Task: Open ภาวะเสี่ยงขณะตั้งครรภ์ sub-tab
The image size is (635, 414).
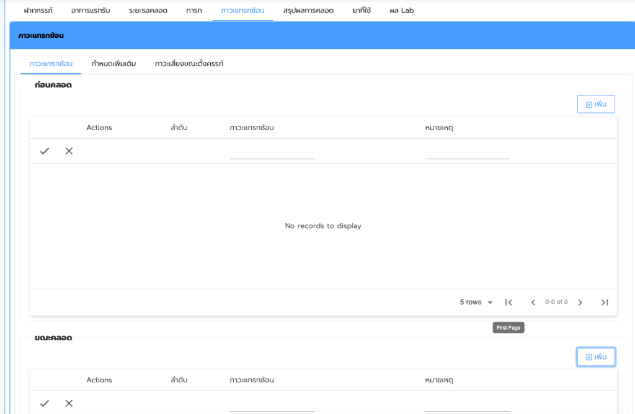Action: point(189,64)
